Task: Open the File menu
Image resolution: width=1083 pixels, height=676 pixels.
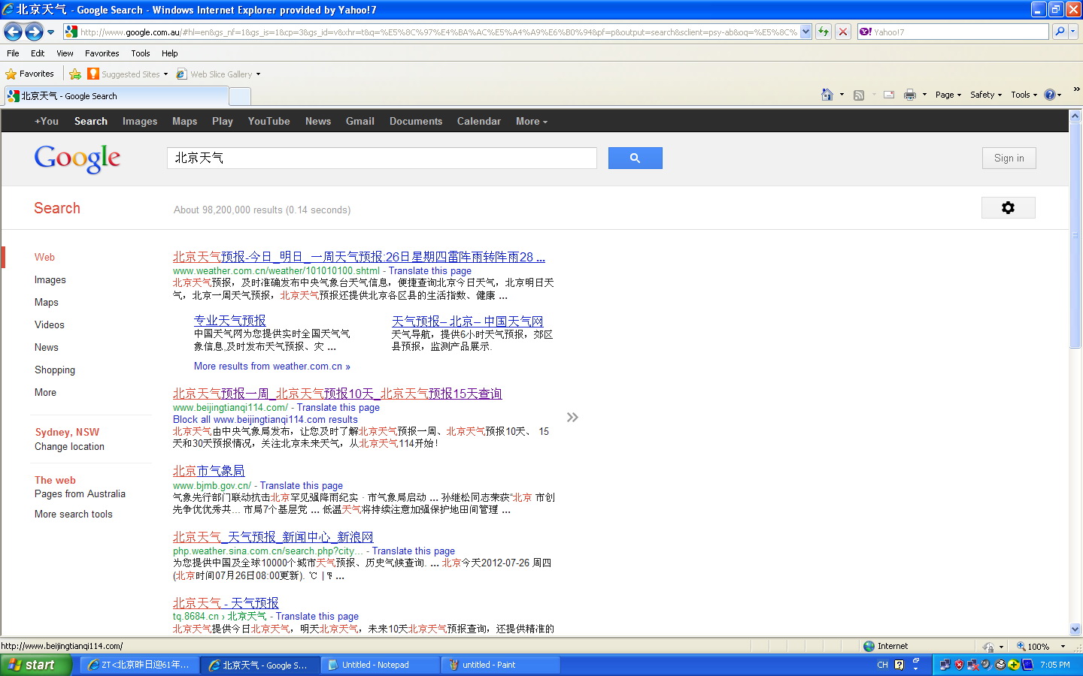Action: tap(13, 53)
